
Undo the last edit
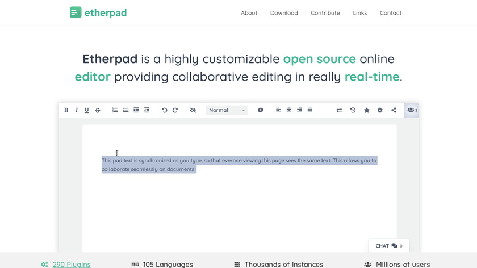164,110
